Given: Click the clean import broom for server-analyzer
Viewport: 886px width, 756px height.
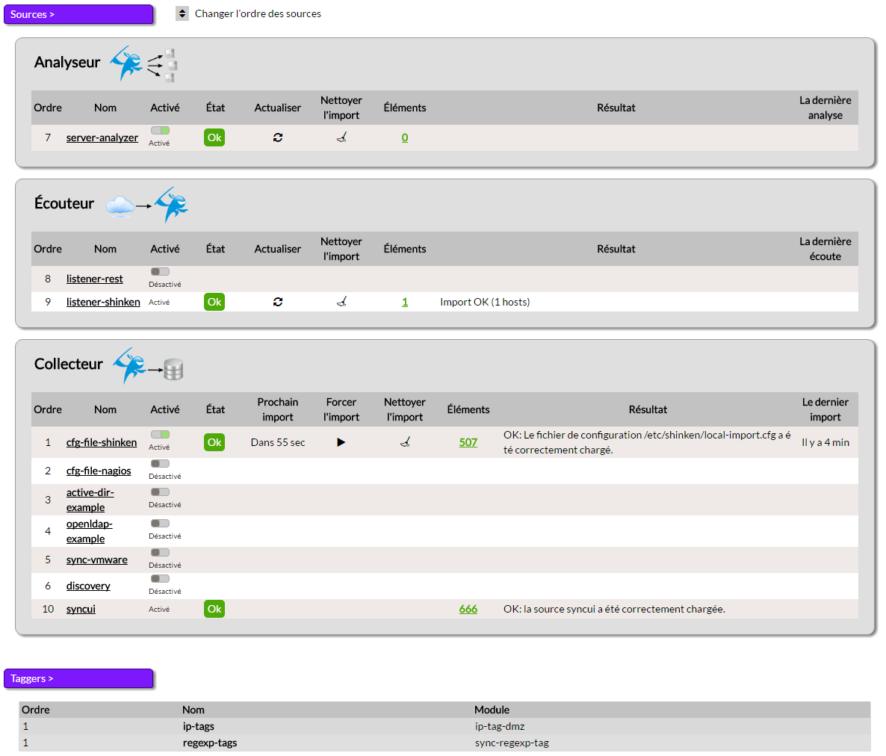Looking at the screenshot, I should 341,137.
